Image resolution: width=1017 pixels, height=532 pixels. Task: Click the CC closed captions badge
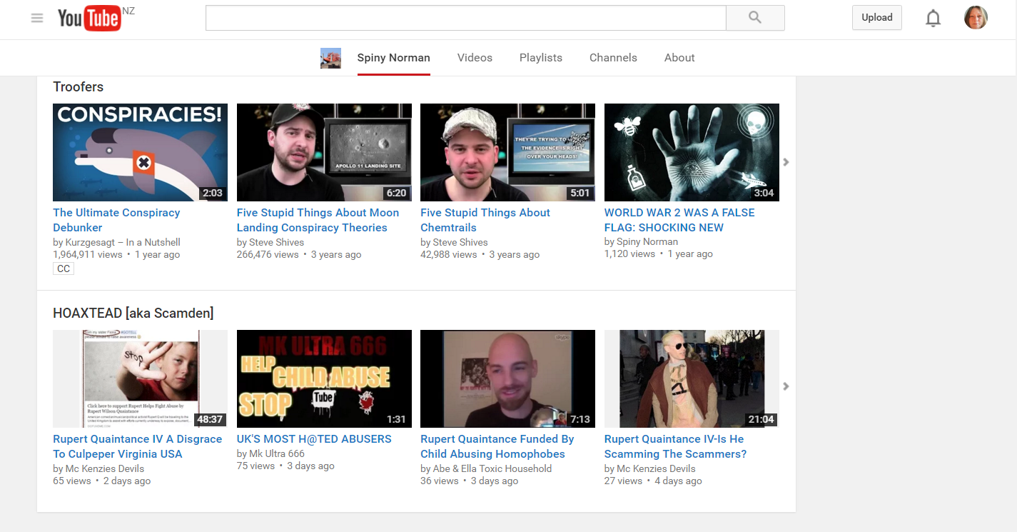(x=64, y=269)
